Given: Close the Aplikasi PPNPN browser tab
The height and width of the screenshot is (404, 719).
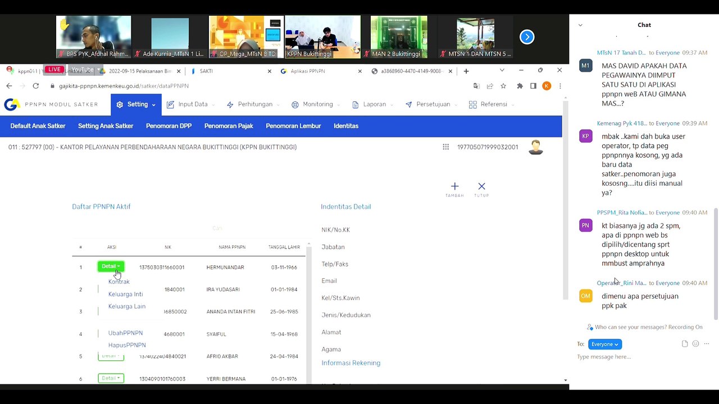Looking at the screenshot, I should pyautogui.click(x=361, y=71).
